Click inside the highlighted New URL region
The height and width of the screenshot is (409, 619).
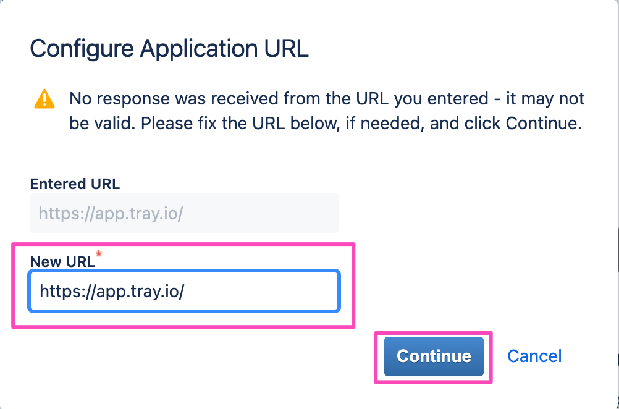[x=183, y=291]
